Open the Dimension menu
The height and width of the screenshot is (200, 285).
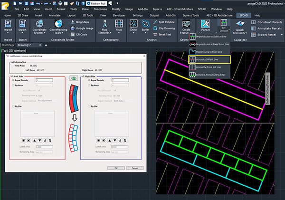click(100, 9)
